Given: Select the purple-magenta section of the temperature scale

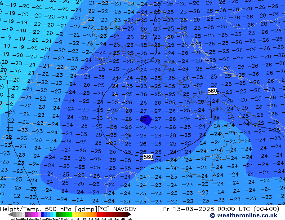Looking at the screenshot, I should (33, 214).
